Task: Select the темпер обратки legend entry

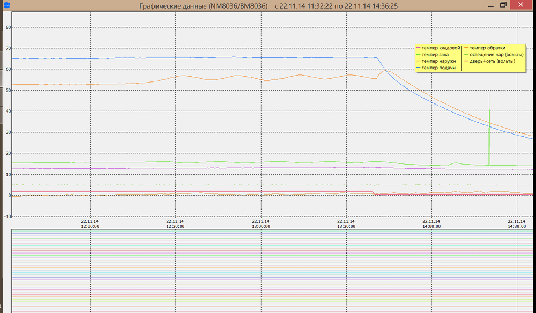Action: [x=488, y=48]
